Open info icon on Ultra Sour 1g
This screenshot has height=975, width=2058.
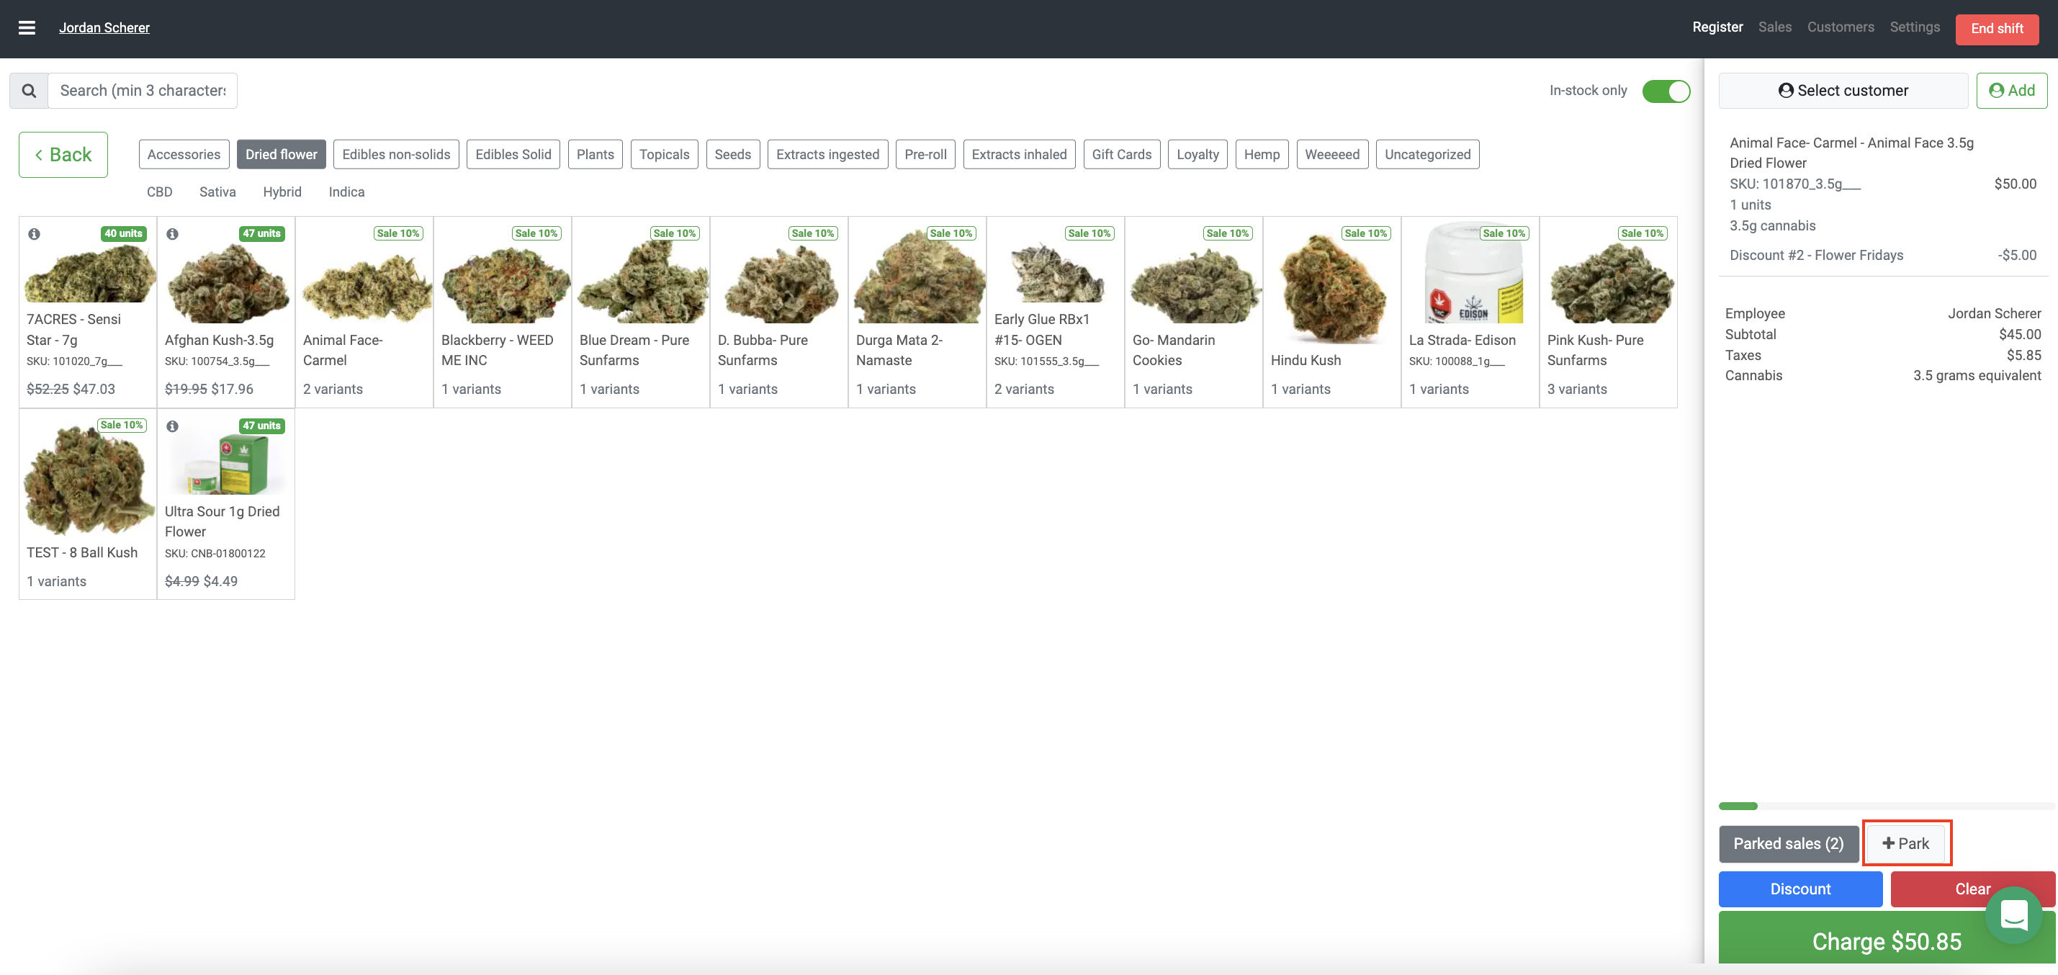tap(173, 426)
